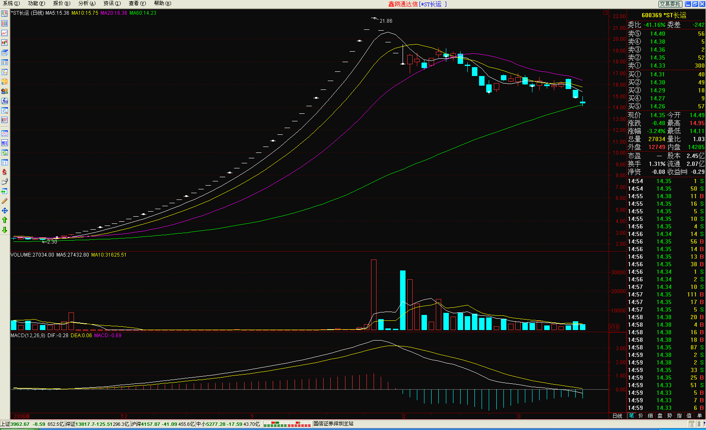This screenshot has width=706, height=430.
Task: Switch to the 笔 tab in bottom panel
Action: tap(631, 416)
